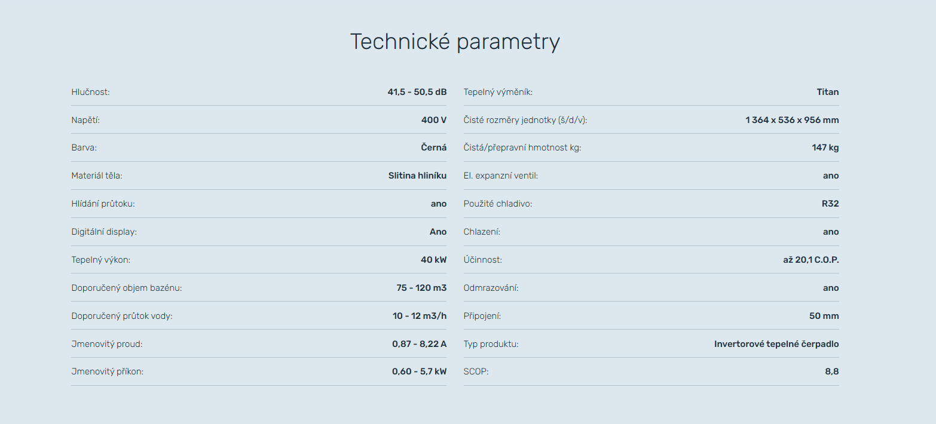Select the 'Tepelný výkon:' label
This screenshot has width=936, height=424.
[100, 260]
